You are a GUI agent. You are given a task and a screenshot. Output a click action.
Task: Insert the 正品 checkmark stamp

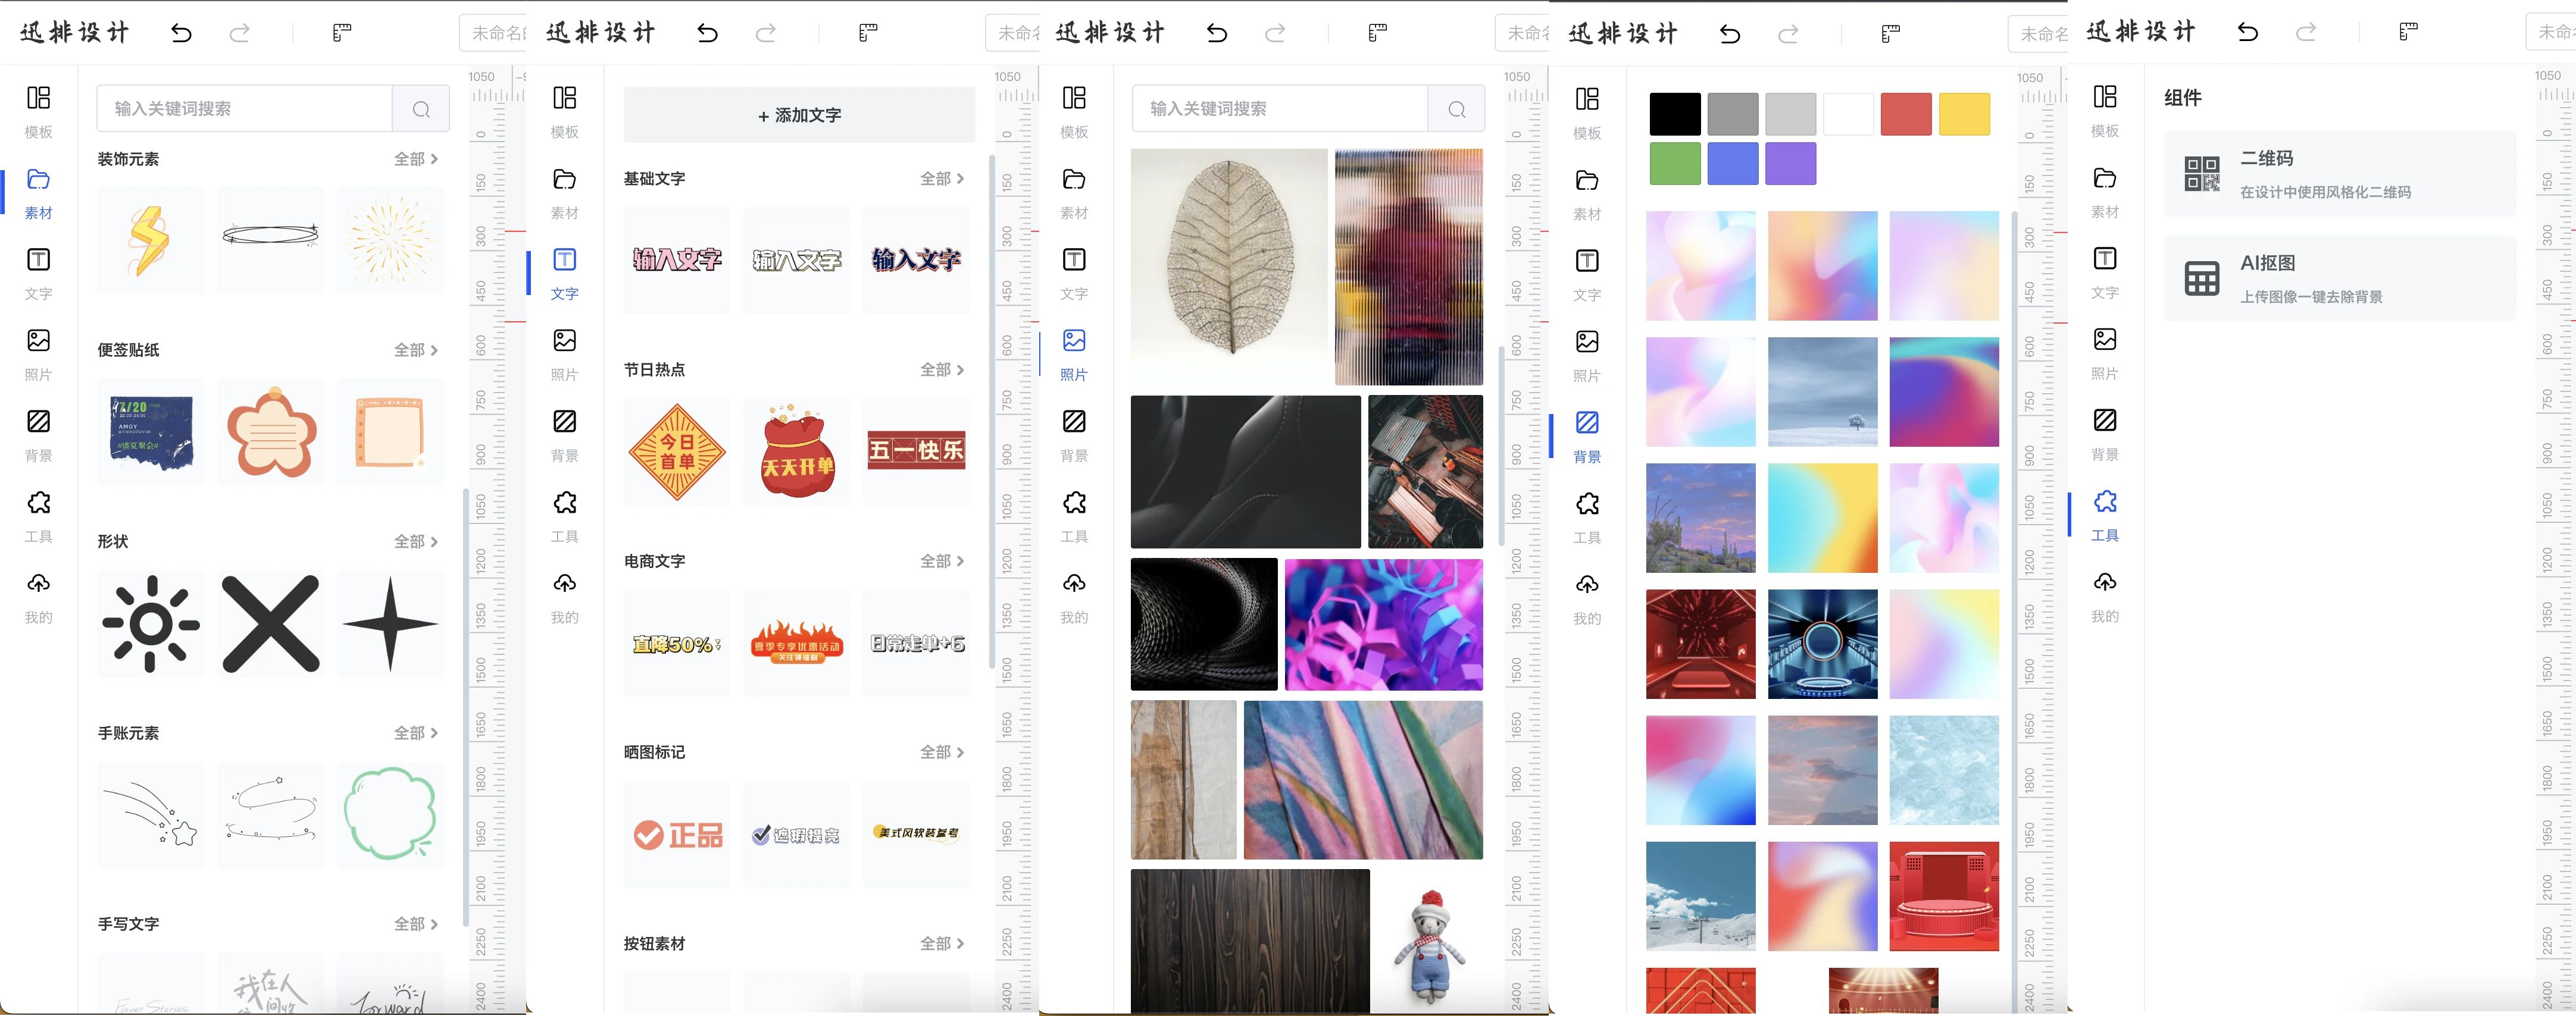click(677, 834)
